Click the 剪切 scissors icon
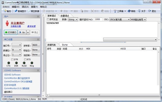 tap(92, 11)
